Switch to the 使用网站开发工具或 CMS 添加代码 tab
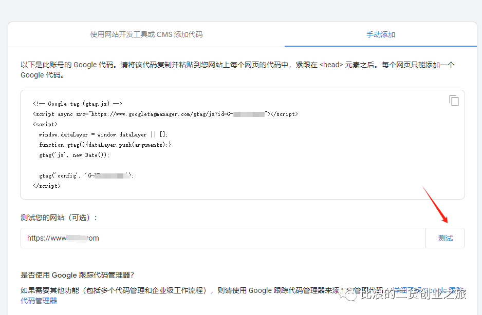 [x=146, y=34]
